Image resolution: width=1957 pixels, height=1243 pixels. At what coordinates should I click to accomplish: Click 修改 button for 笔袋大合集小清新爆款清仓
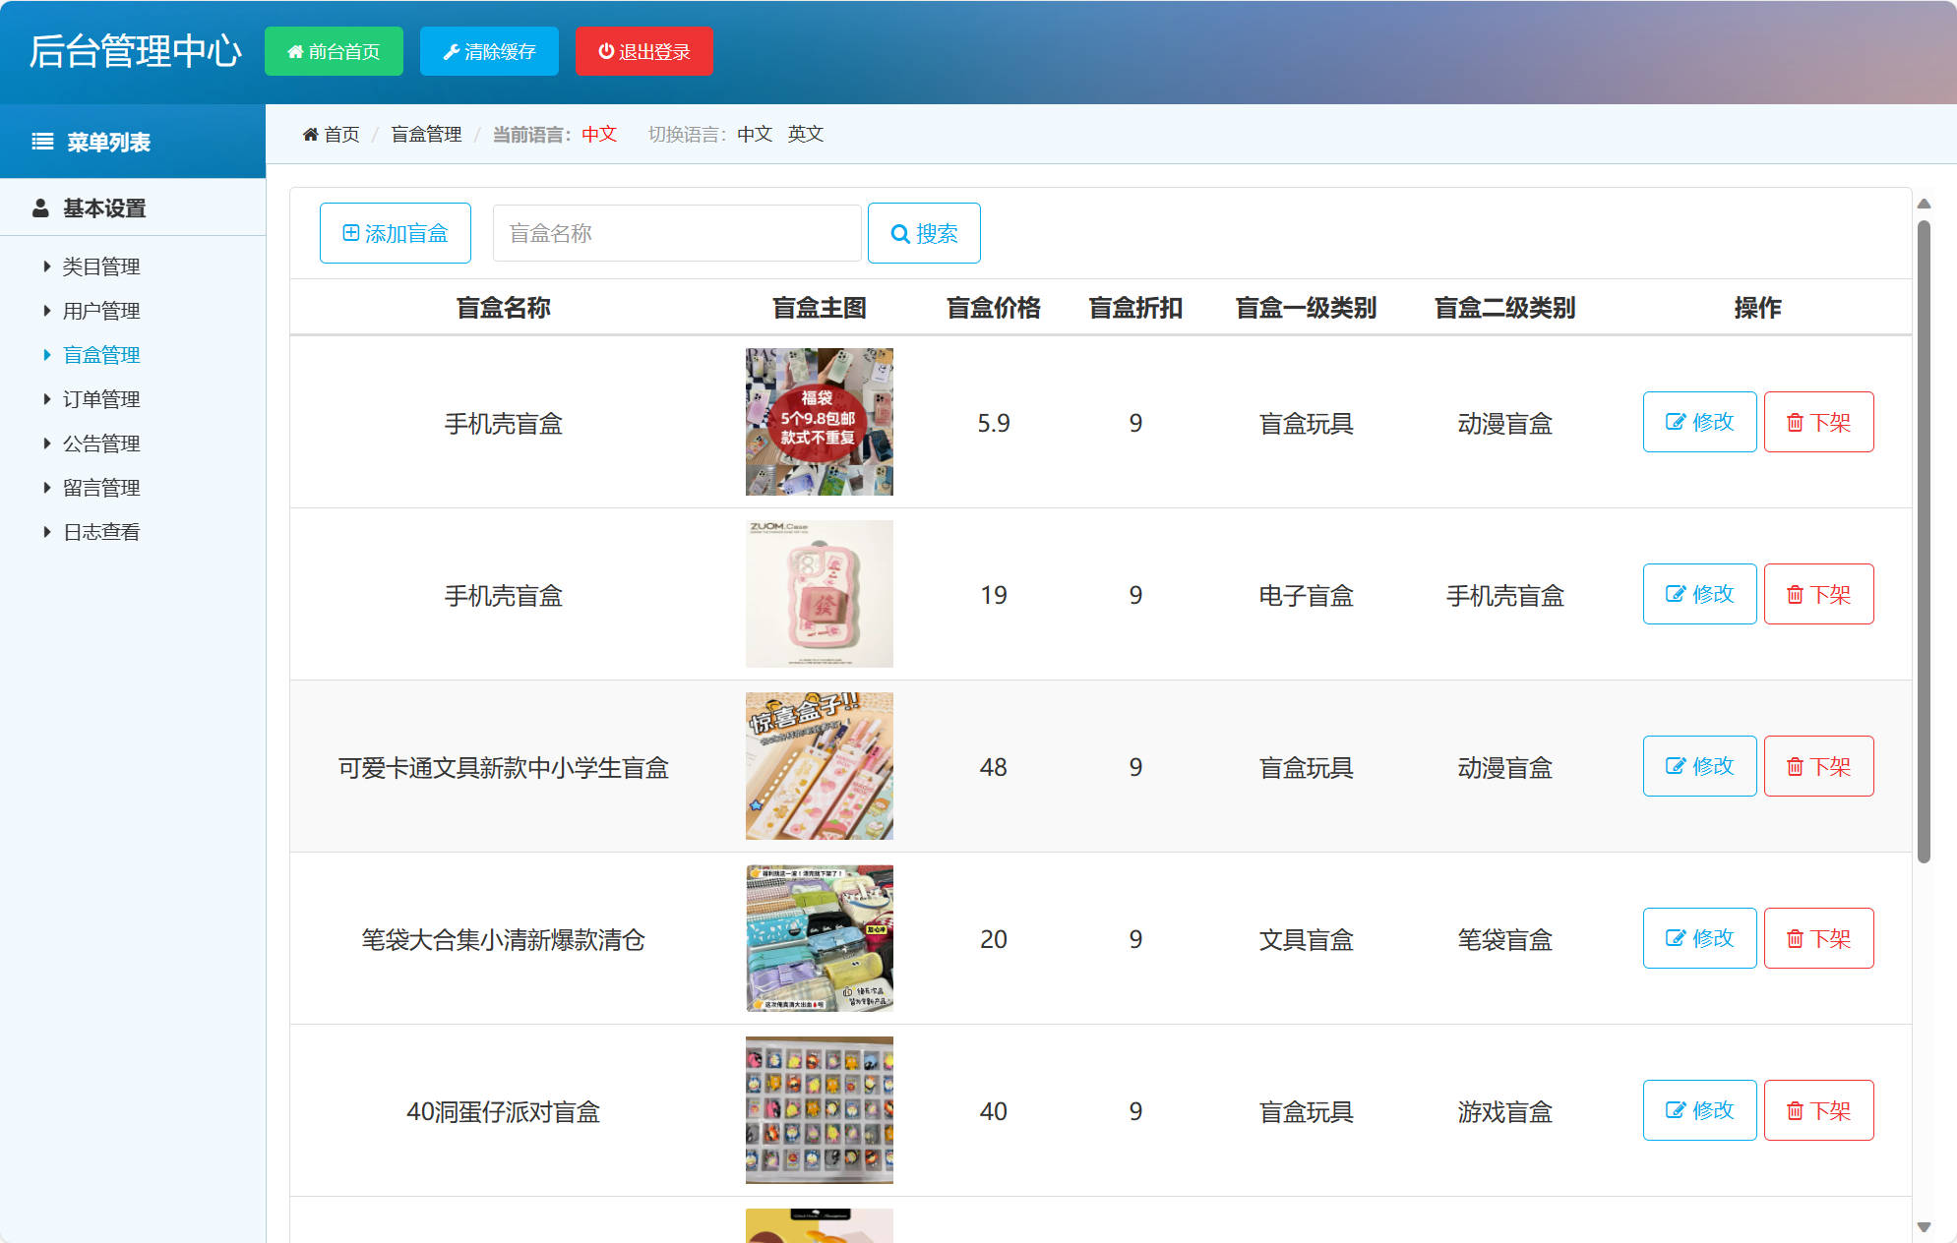(1699, 938)
